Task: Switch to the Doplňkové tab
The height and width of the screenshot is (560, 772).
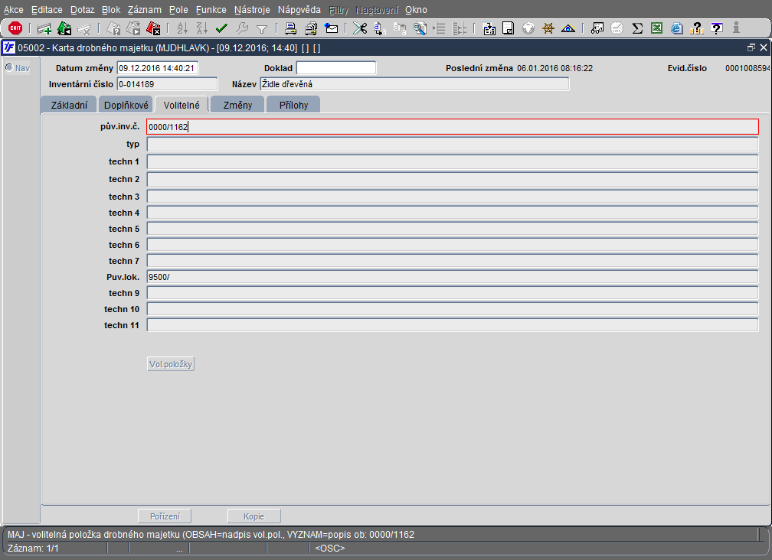Action: (126, 106)
